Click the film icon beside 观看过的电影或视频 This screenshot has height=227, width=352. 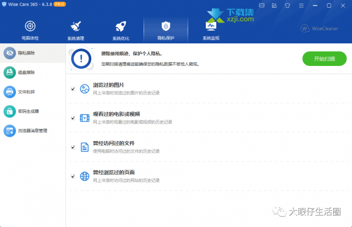tap(85, 118)
